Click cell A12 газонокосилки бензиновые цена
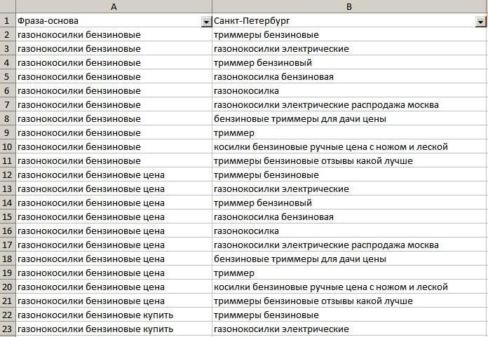 click(90, 175)
